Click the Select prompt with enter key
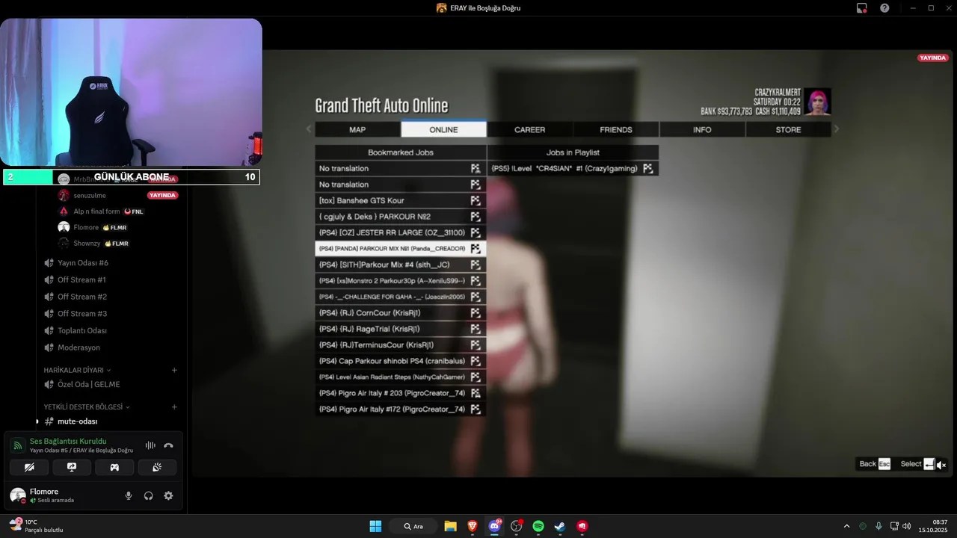The width and height of the screenshot is (957, 538). click(x=917, y=464)
